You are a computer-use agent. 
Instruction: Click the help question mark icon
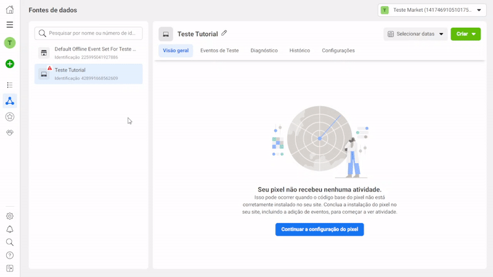[x=9, y=255]
